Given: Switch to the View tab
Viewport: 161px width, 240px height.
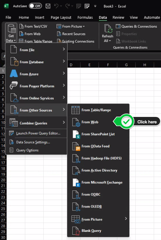Looking at the screenshot, I should coord(134,17).
